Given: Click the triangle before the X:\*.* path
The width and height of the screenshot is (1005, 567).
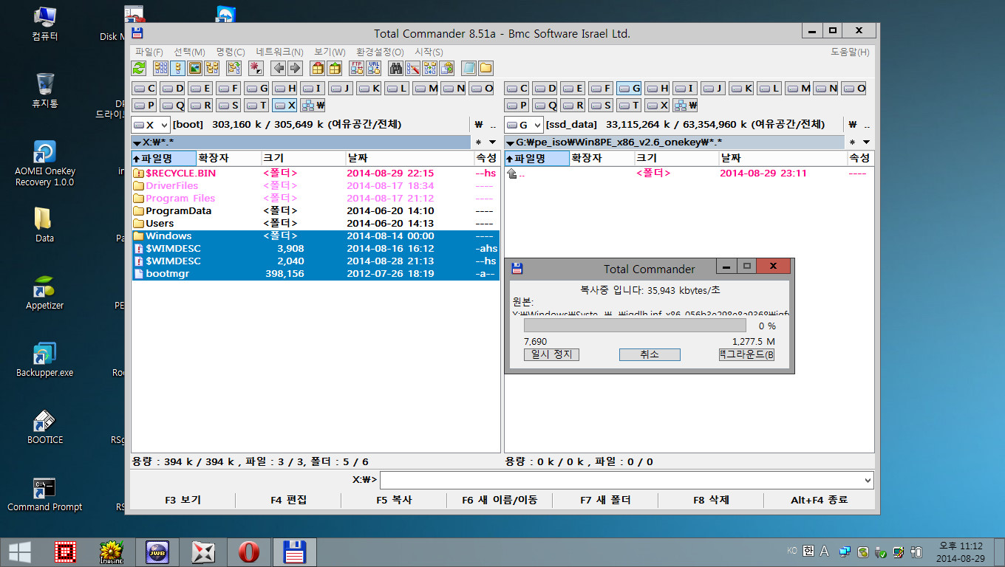Looking at the screenshot, I should tap(137, 142).
